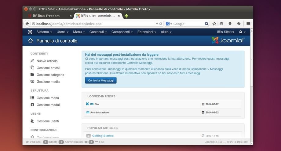Expand the Menu dropdown
Viewport: 281px width, 151px height.
point(79,32)
